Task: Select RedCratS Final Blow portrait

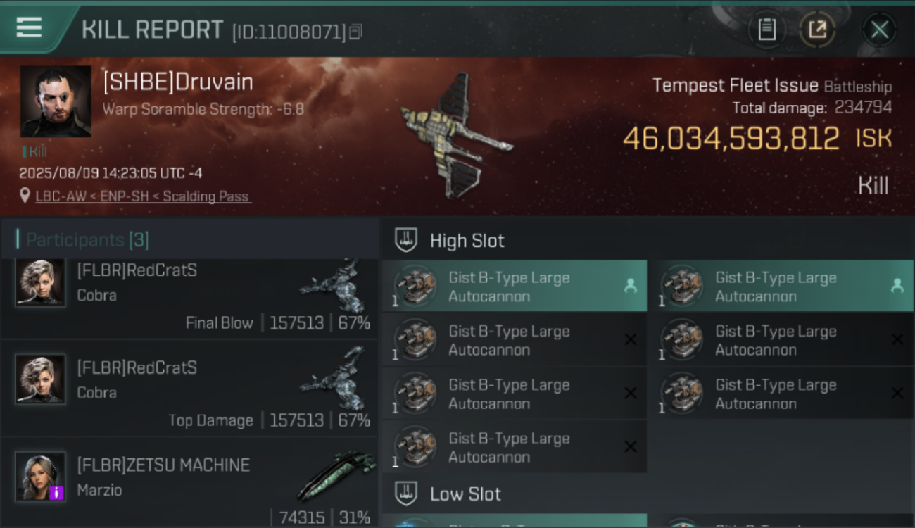Action: 40,283
